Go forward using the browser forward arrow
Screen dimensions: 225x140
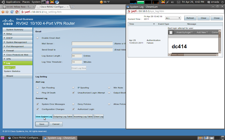pos(7,12)
